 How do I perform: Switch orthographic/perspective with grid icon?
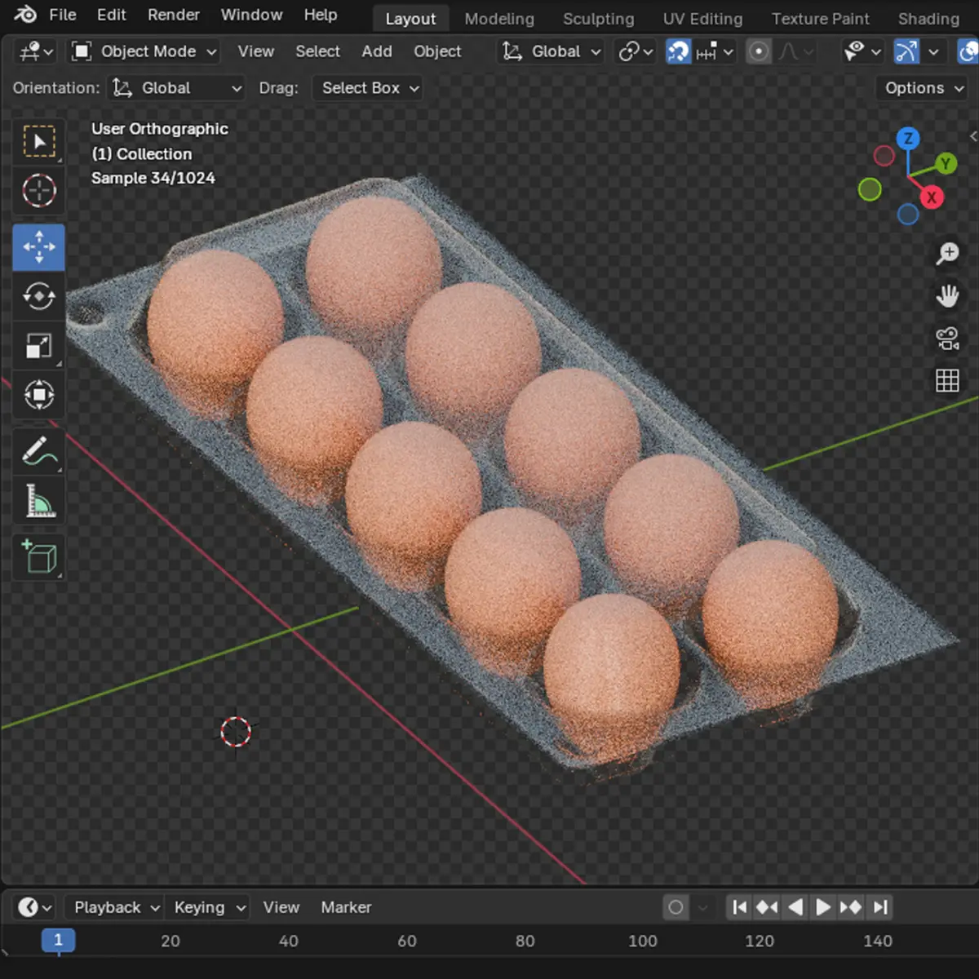pyautogui.click(x=947, y=380)
